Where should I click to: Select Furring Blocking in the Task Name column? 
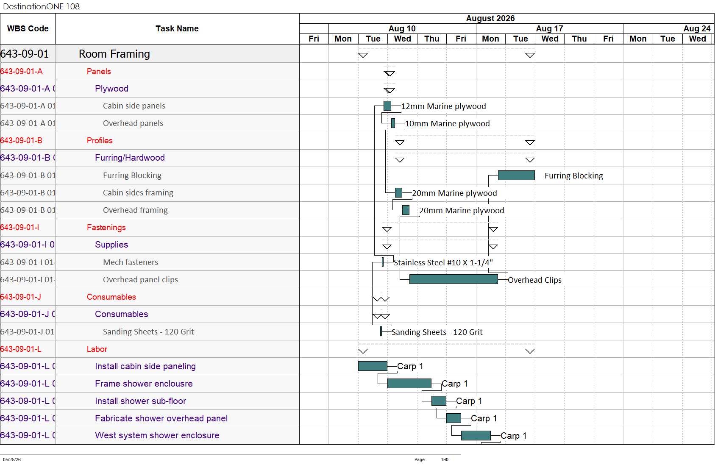pyautogui.click(x=132, y=175)
